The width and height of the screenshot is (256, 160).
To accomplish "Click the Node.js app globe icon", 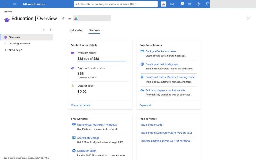I will click(x=142, y=64).
